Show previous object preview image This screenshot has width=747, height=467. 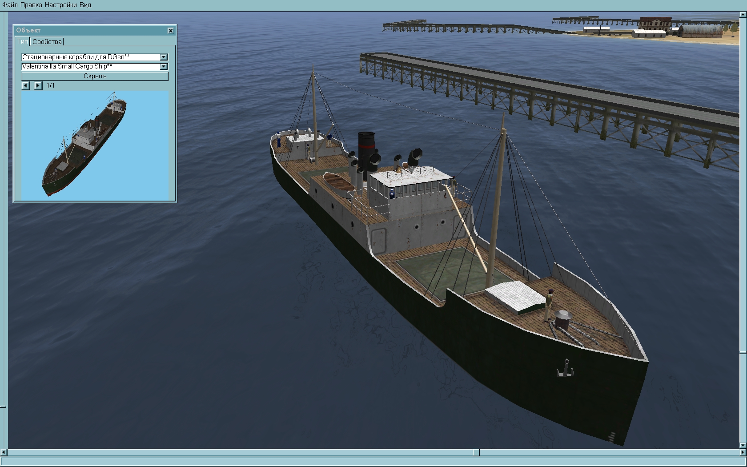(26, 85)
